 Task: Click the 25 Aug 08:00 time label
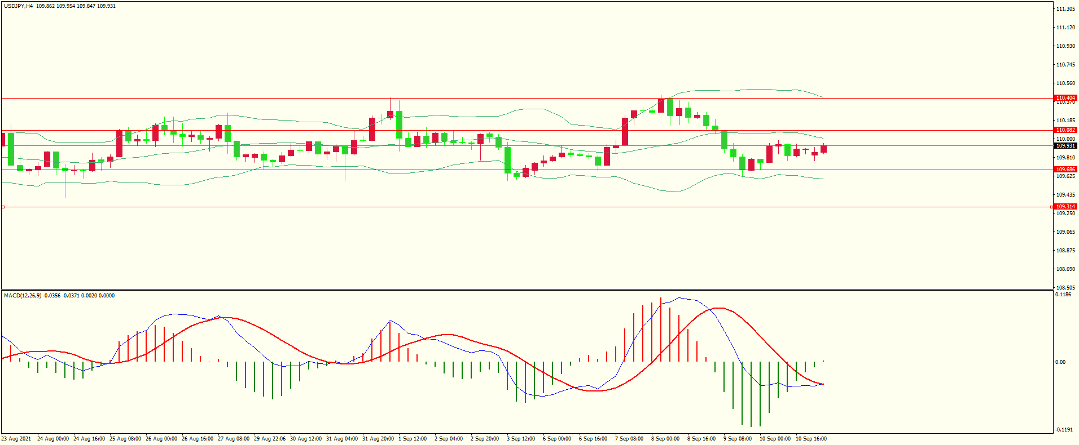(x=125, y=439)
